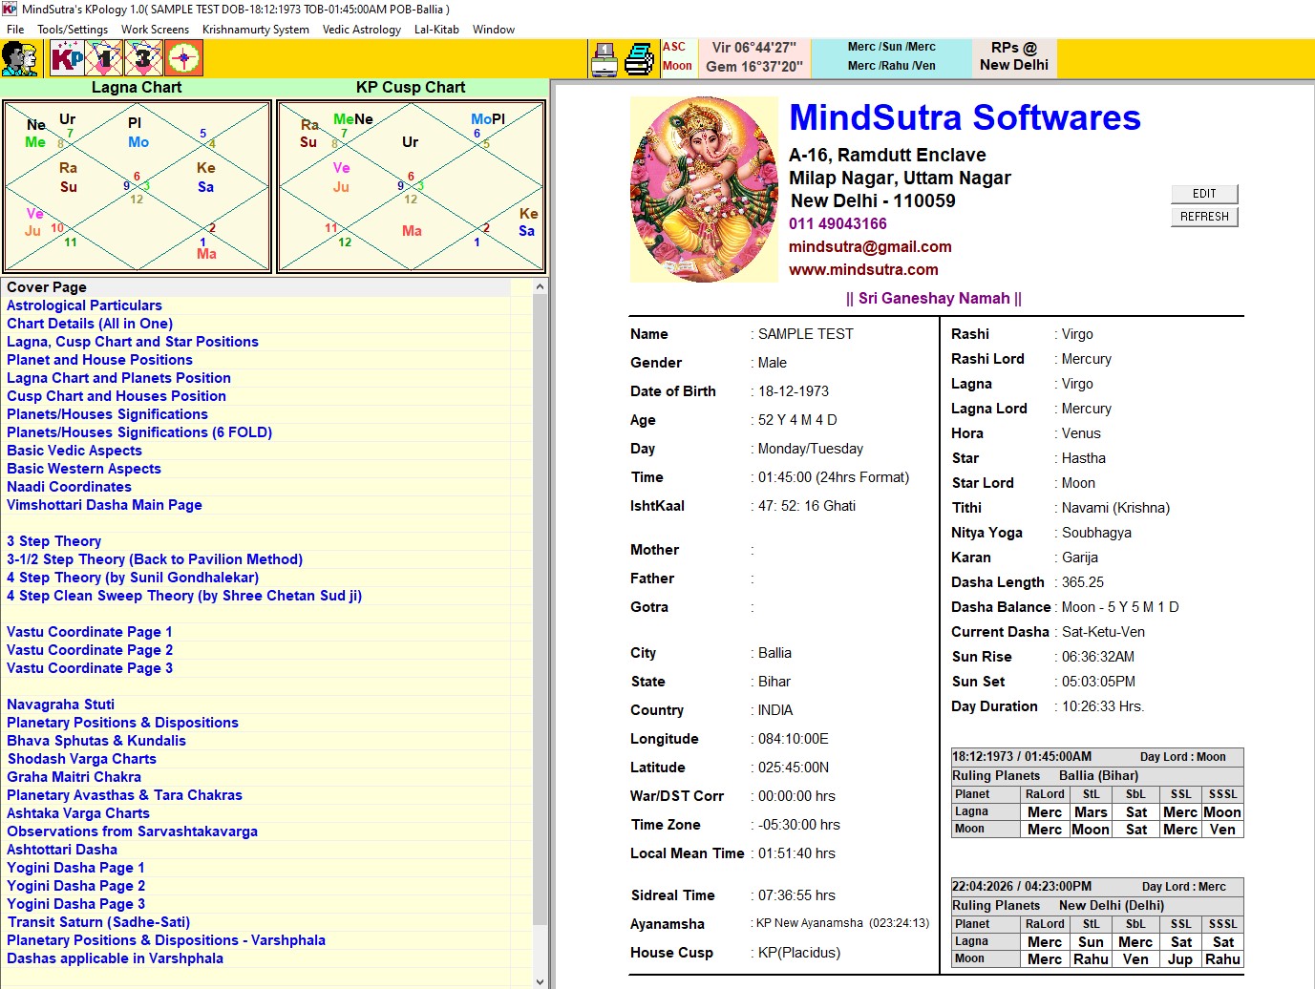Click the Ganesha image thumbnail
Screen dimensions: 1315x989
tap(705, 189)
